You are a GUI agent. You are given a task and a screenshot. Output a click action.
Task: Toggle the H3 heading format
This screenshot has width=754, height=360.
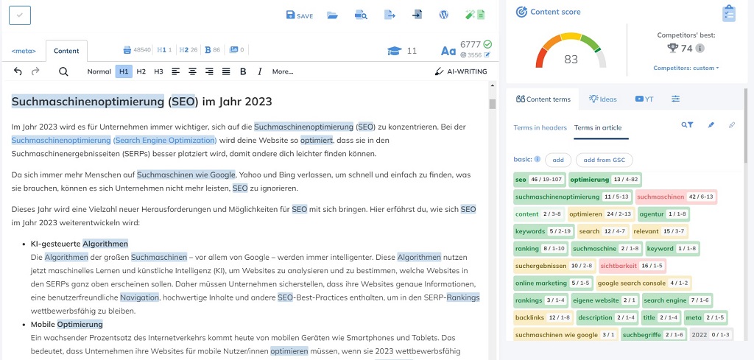[159, 71]
